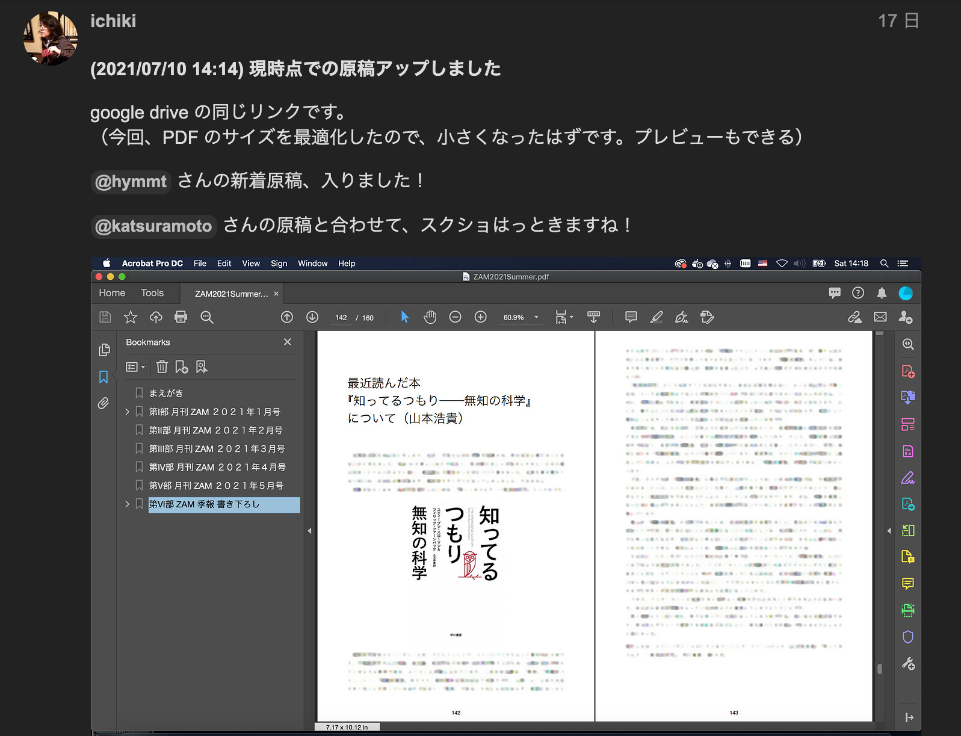Share link icon in toolbar
Image resolution: width=961 pixels, height=736 pixels.
point(854,317)
